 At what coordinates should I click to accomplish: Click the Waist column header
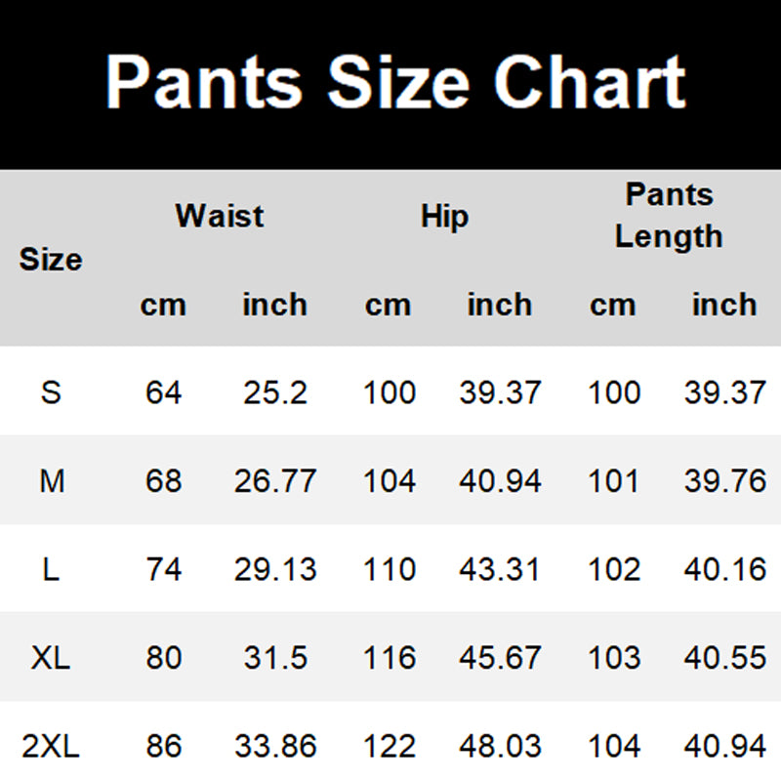tap(220, 216)
